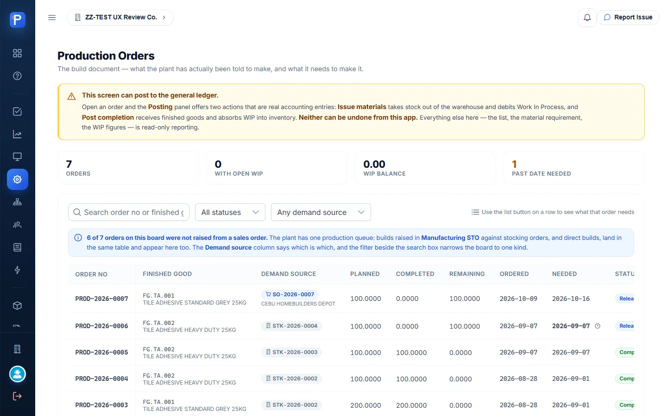This screenshot has height=416, width=667.
Task: Click the Needed column header
Action: (x=564, y=274)
